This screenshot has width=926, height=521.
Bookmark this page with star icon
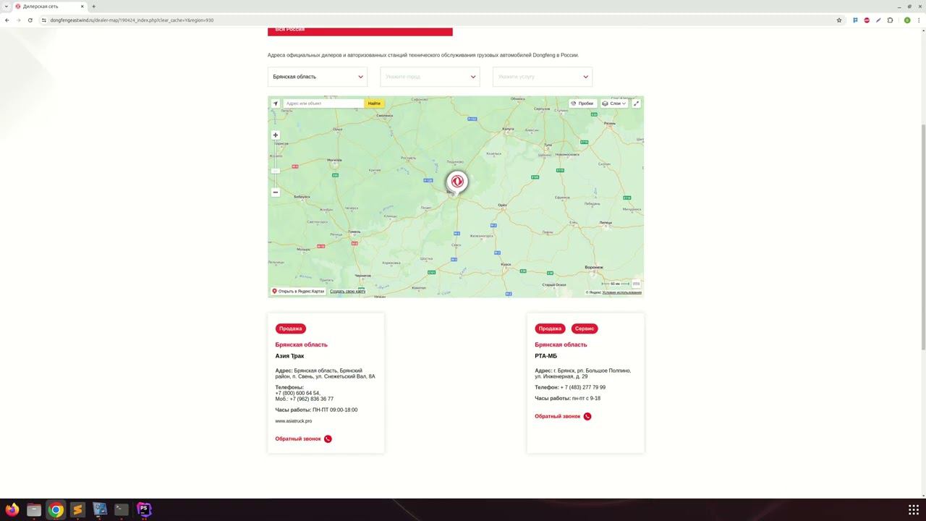(x=839, y=20)
